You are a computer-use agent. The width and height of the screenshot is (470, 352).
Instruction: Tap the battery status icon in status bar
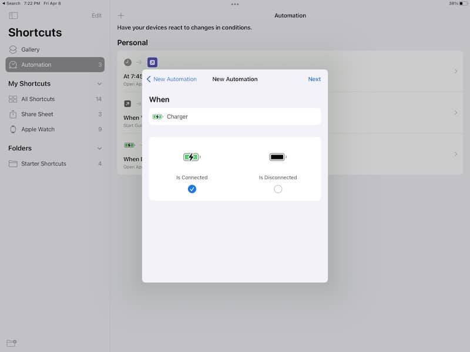point(464,4)
